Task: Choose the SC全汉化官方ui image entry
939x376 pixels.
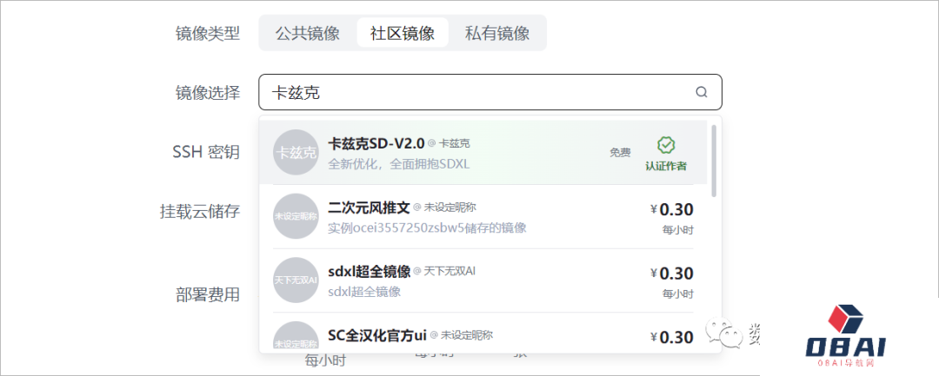Action: pyautogui.click(x=376, y=335)
